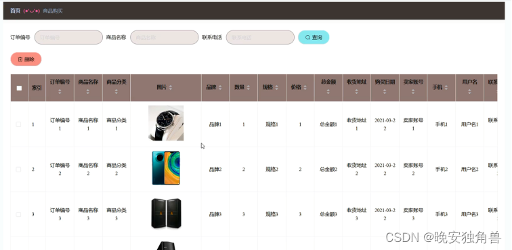The width and height of the screenshot is (512, 250).
Task: Click the 商品分类3 cell
Action: (x=116, y=214)
